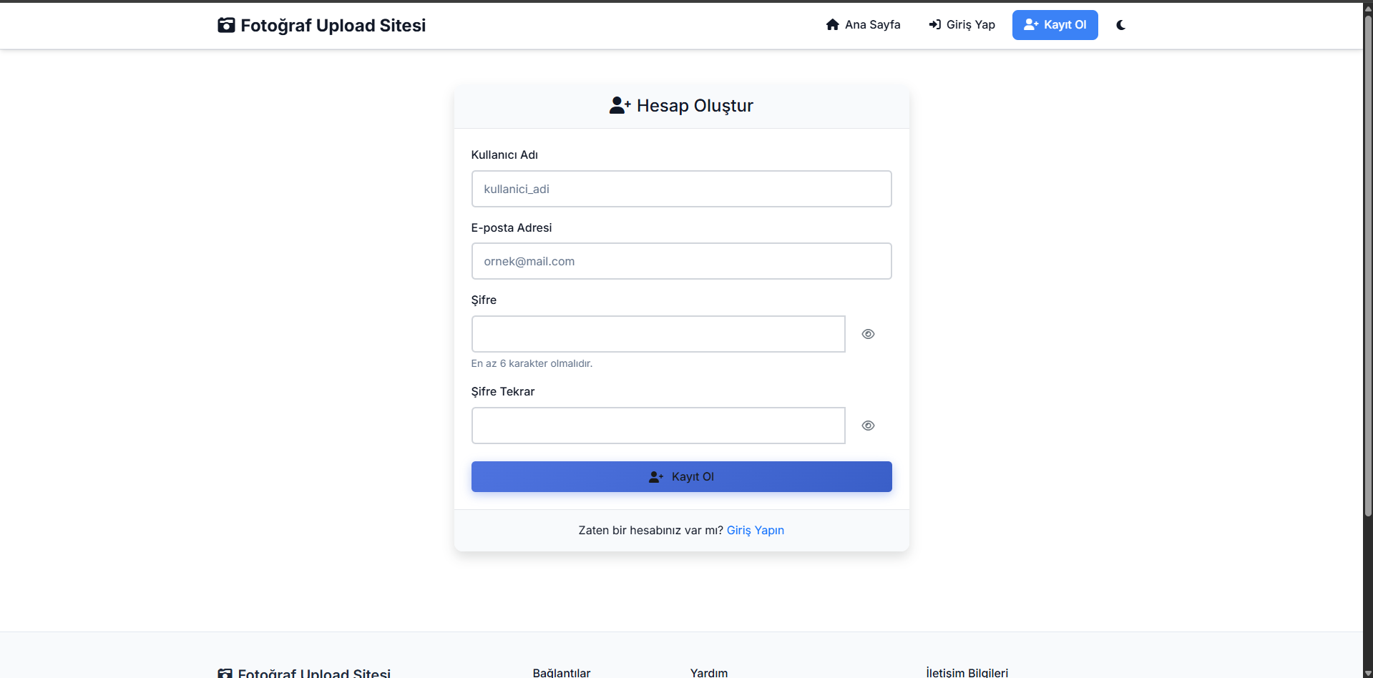Select the Şifre password input
Viewport: 1373px width, 678px height.
tap(658, 334)
